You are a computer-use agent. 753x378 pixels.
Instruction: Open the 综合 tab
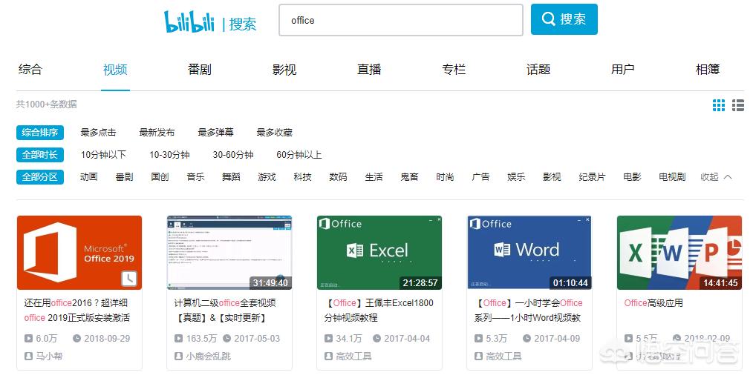[x=30, y=70]
